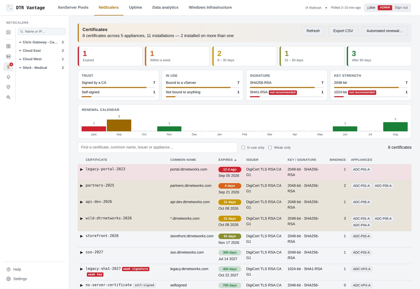The image size is (420, 289).
Task: Click the DTR Vantage logo icon
Action: (x=10, y=8)
